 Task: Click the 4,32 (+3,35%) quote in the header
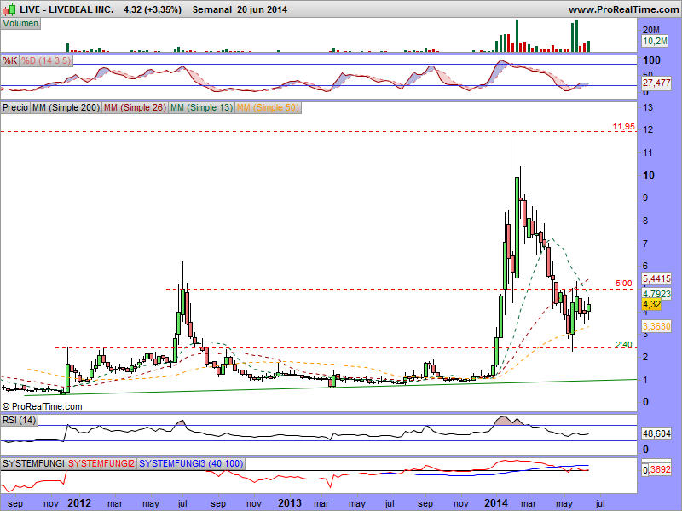click(x=153, y=9)
